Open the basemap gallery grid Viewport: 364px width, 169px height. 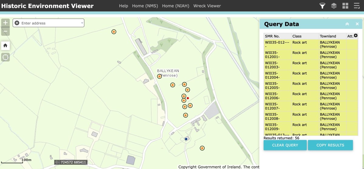(345, 6)
